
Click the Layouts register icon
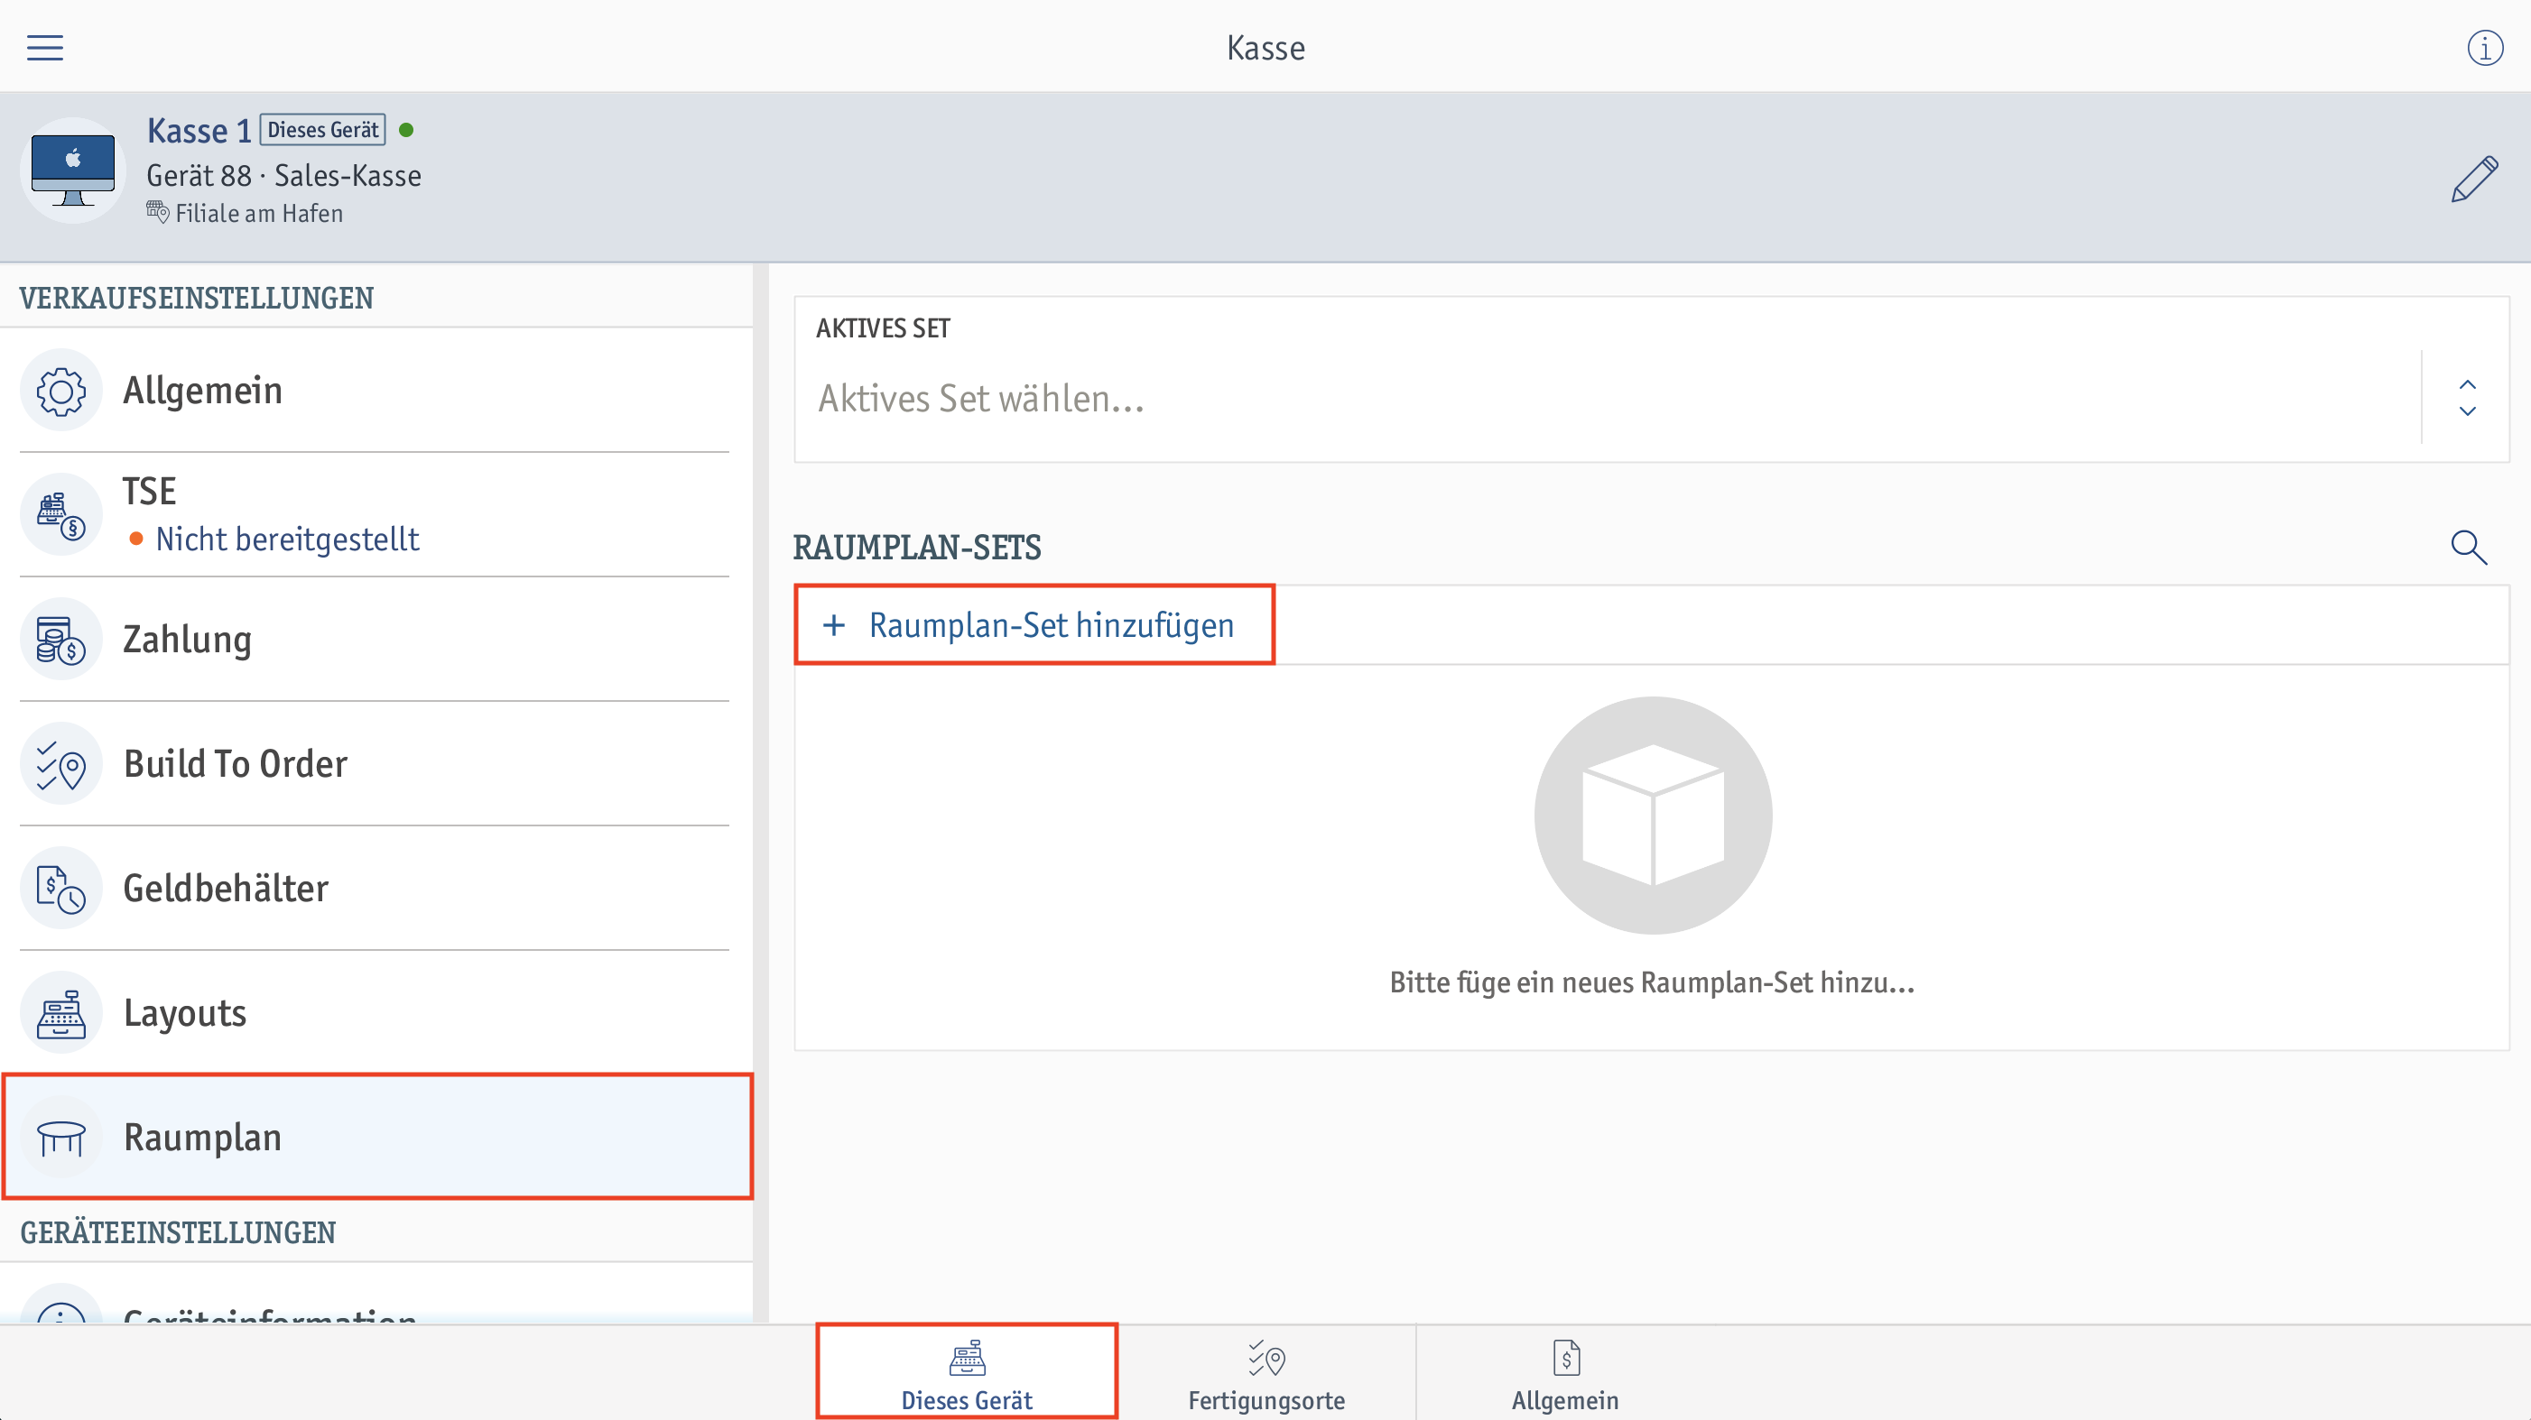coord(60,1013)
